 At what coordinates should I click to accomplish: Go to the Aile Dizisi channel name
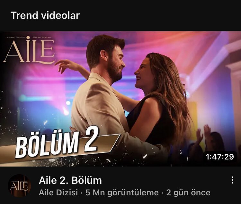58,192
